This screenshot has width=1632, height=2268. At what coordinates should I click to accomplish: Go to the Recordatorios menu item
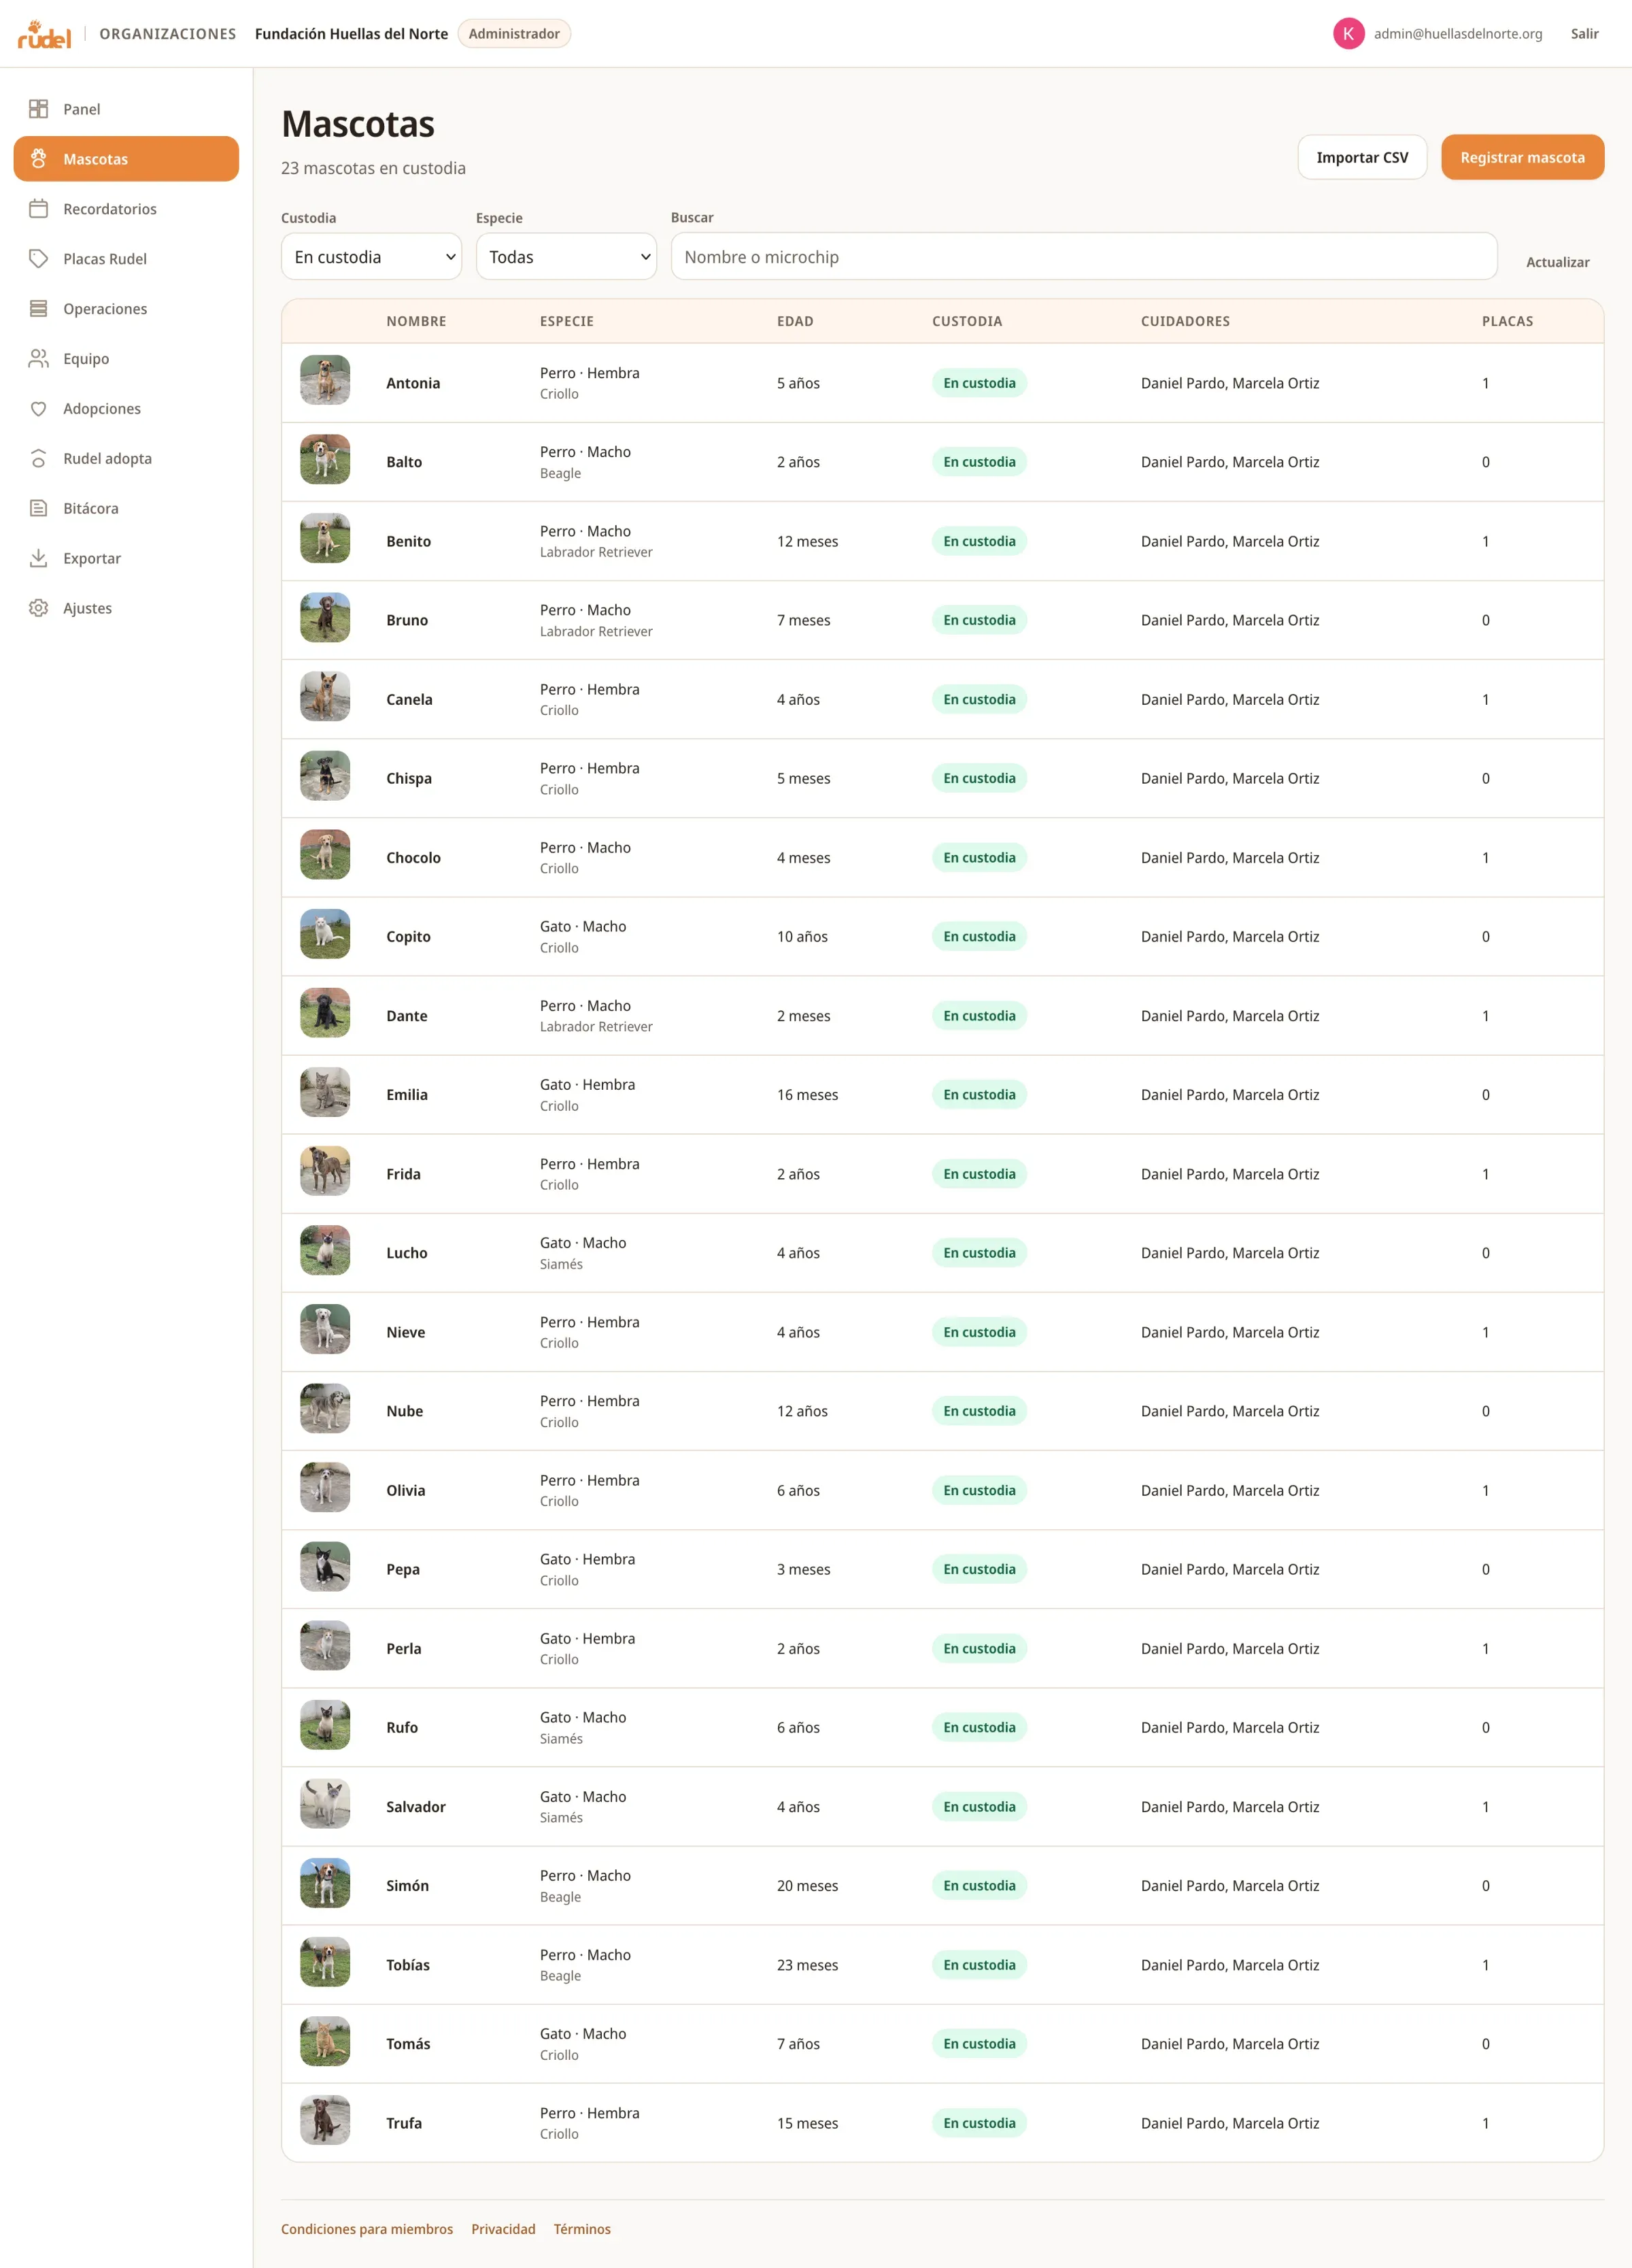126,209
